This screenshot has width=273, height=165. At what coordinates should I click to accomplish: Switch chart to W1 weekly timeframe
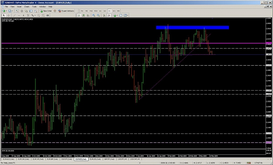(114, 11)
